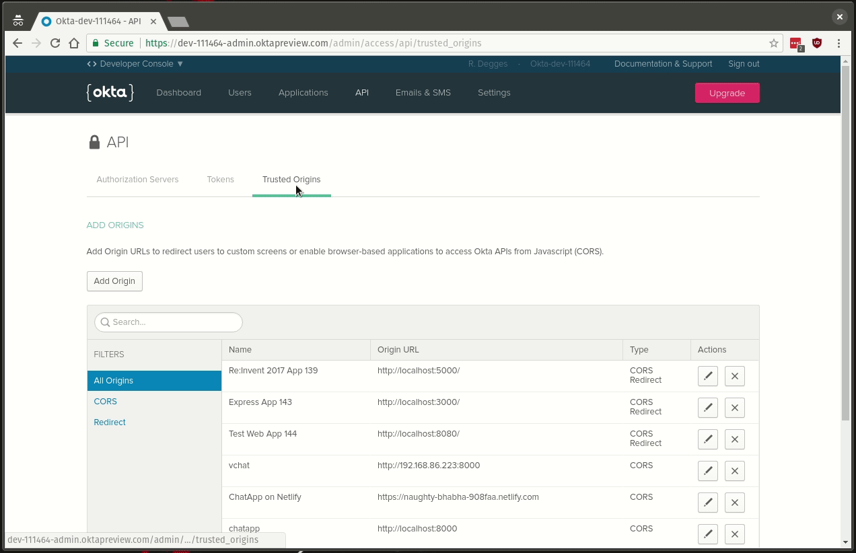This screenshot has height=553, width=856.
Task: Edit the Re:Invent 2017 App 139 origin
Action: (707, 376)
